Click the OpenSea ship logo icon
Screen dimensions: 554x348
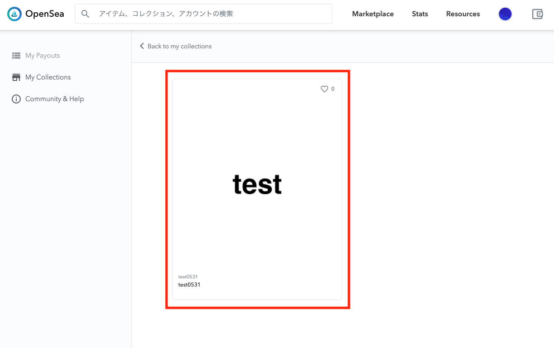[x=14, y=14]
